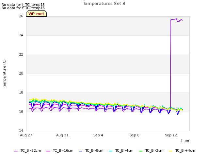Click the Aug 31 x-axis tick label
Image resolution: width=209 pixels, height=157 pixels.
pyautogui.click(x=62, y=135)
